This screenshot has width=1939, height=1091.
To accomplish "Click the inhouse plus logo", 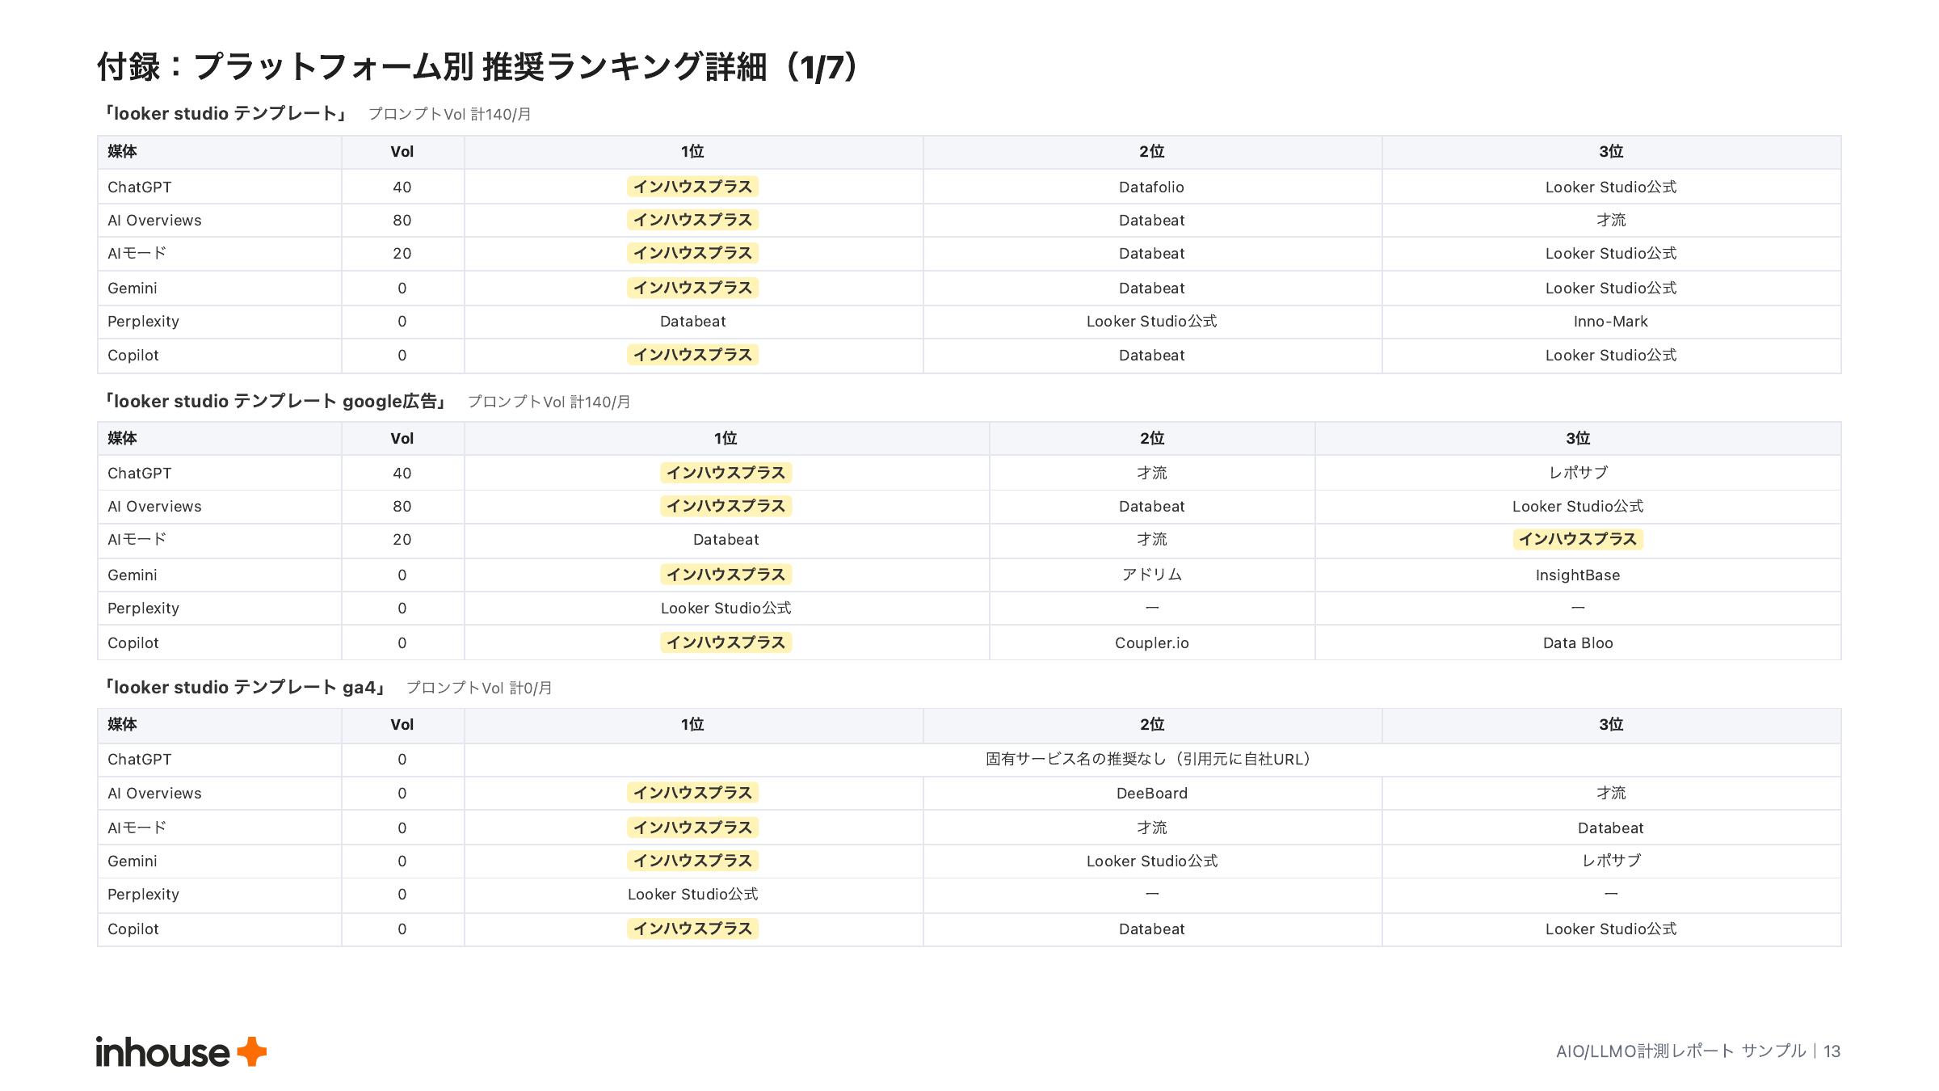I will (x=181, y=1051).
